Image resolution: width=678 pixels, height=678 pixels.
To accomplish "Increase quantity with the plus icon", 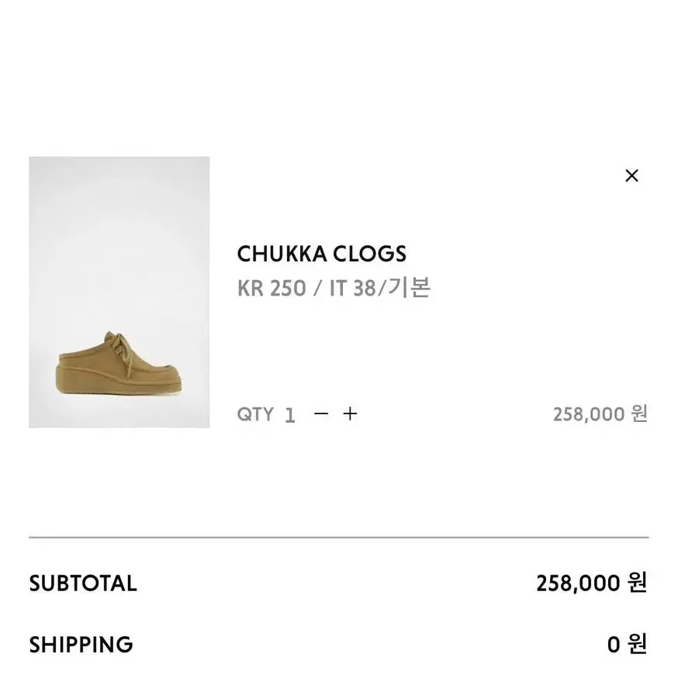I will click(x=350, y=414).
